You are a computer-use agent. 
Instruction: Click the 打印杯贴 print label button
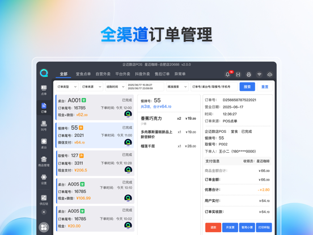pos(264,228)
